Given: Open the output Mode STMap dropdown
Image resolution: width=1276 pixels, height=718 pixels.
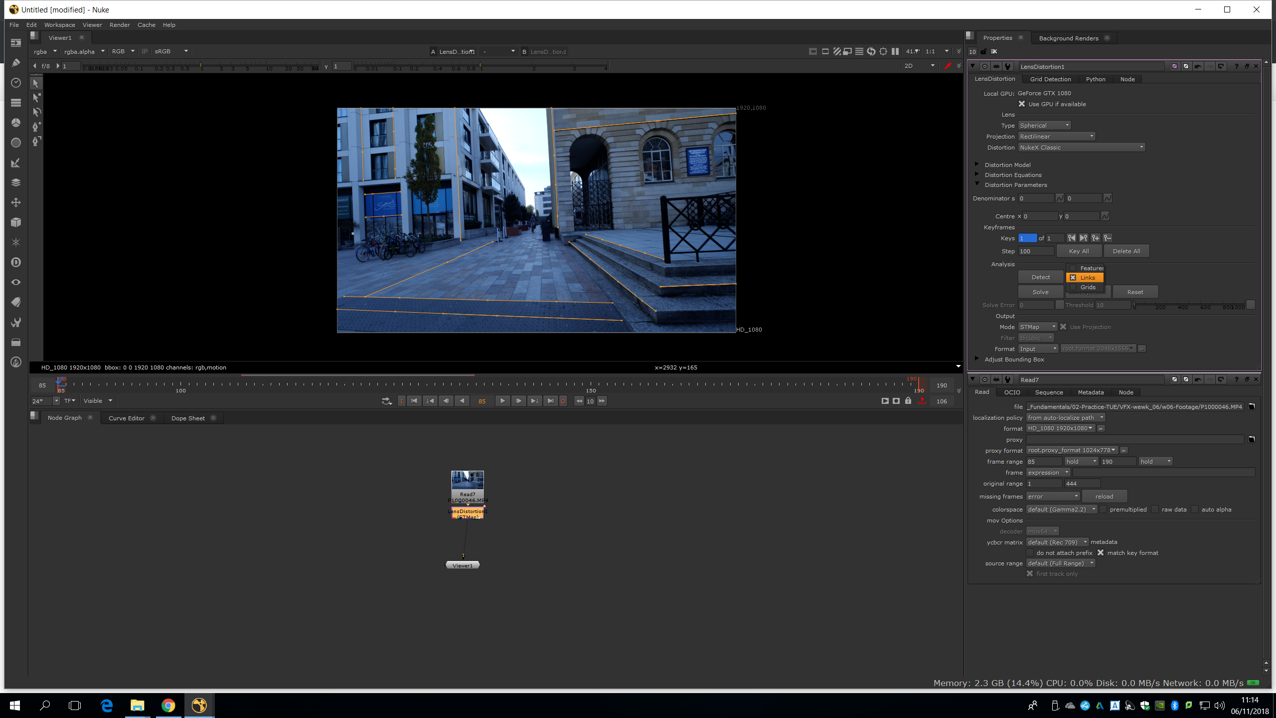Looking at the screenshot, I should click(x=1037, y=327).
